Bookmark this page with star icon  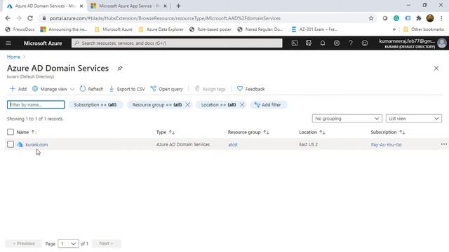coord(371,18)
